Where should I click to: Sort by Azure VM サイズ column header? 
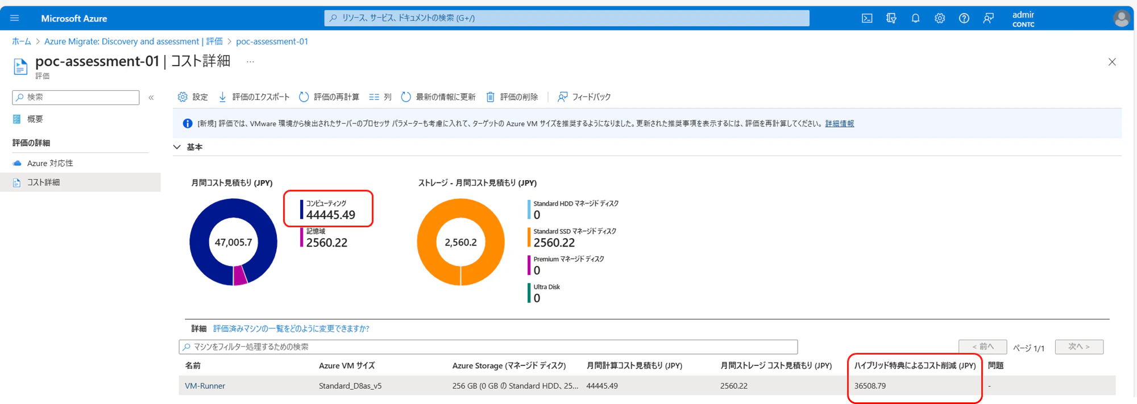[x=347, y=366]
